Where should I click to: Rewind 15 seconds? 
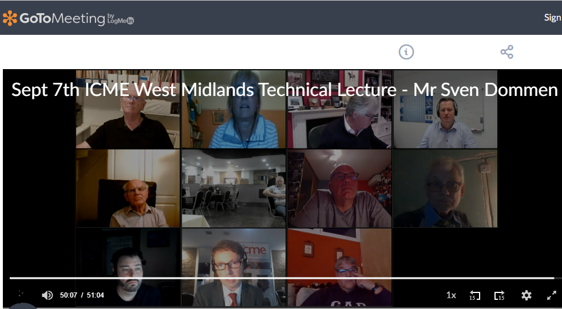coord(474,295)
